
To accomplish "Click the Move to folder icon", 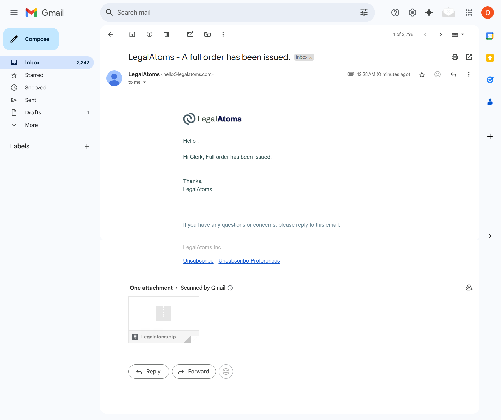I will coord(207,34).
